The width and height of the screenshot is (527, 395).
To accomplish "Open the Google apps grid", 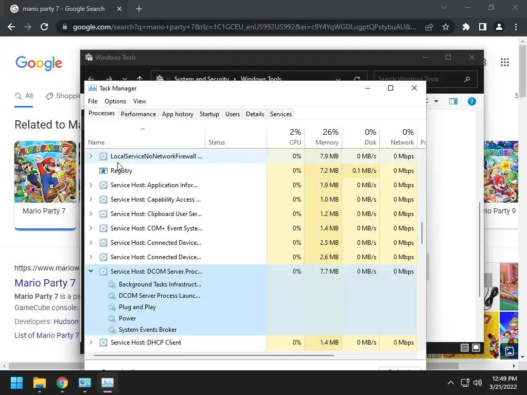I will click(x=505, y=62).
